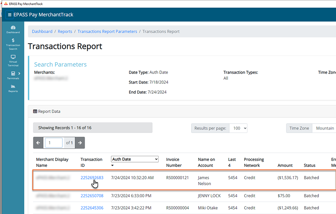Click date 7/23/2024 3:42:22 PM
Image resolution: width=336 pixels, height=214 pixels.
131,208
